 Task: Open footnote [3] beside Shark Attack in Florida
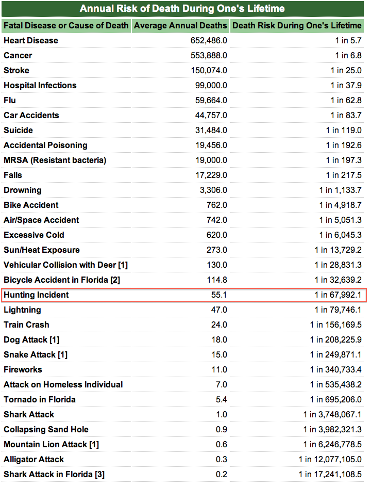click(99, 475)
